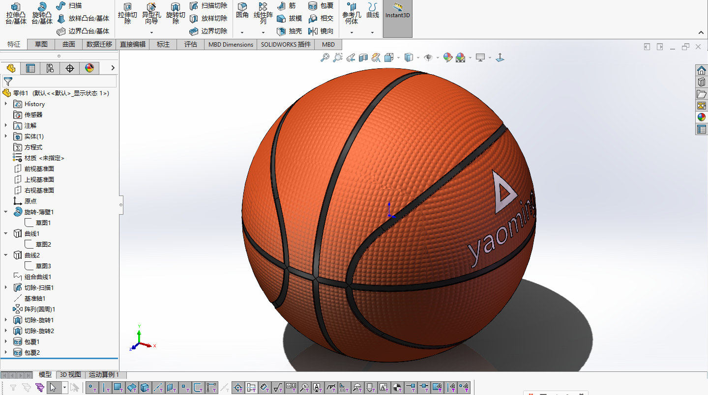Select the 镜向 mirror tool
Viewport: 708px width, 395px height.
321,31
